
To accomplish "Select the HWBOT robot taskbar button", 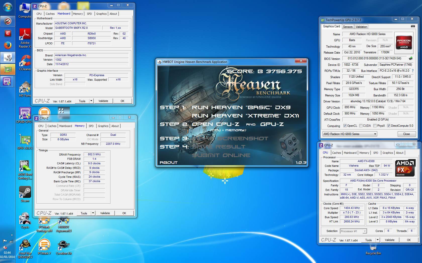I will click(8, 57).
